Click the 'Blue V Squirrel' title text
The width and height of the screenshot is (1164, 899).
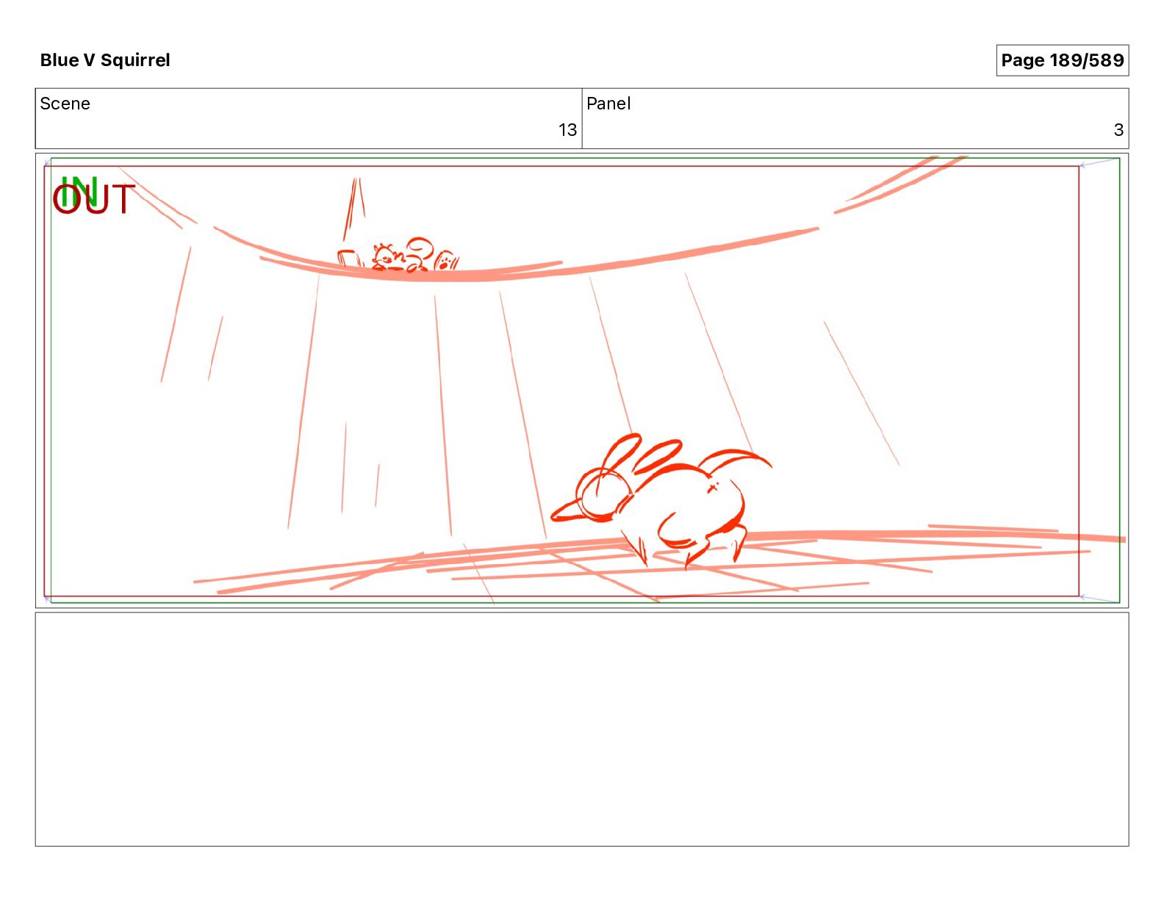pos(105,60)
